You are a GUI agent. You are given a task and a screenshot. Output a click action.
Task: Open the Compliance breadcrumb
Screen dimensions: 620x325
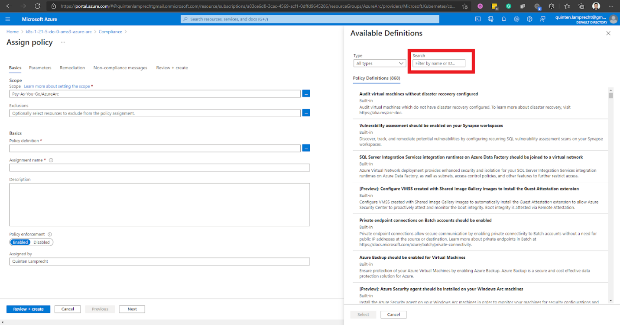110,32
